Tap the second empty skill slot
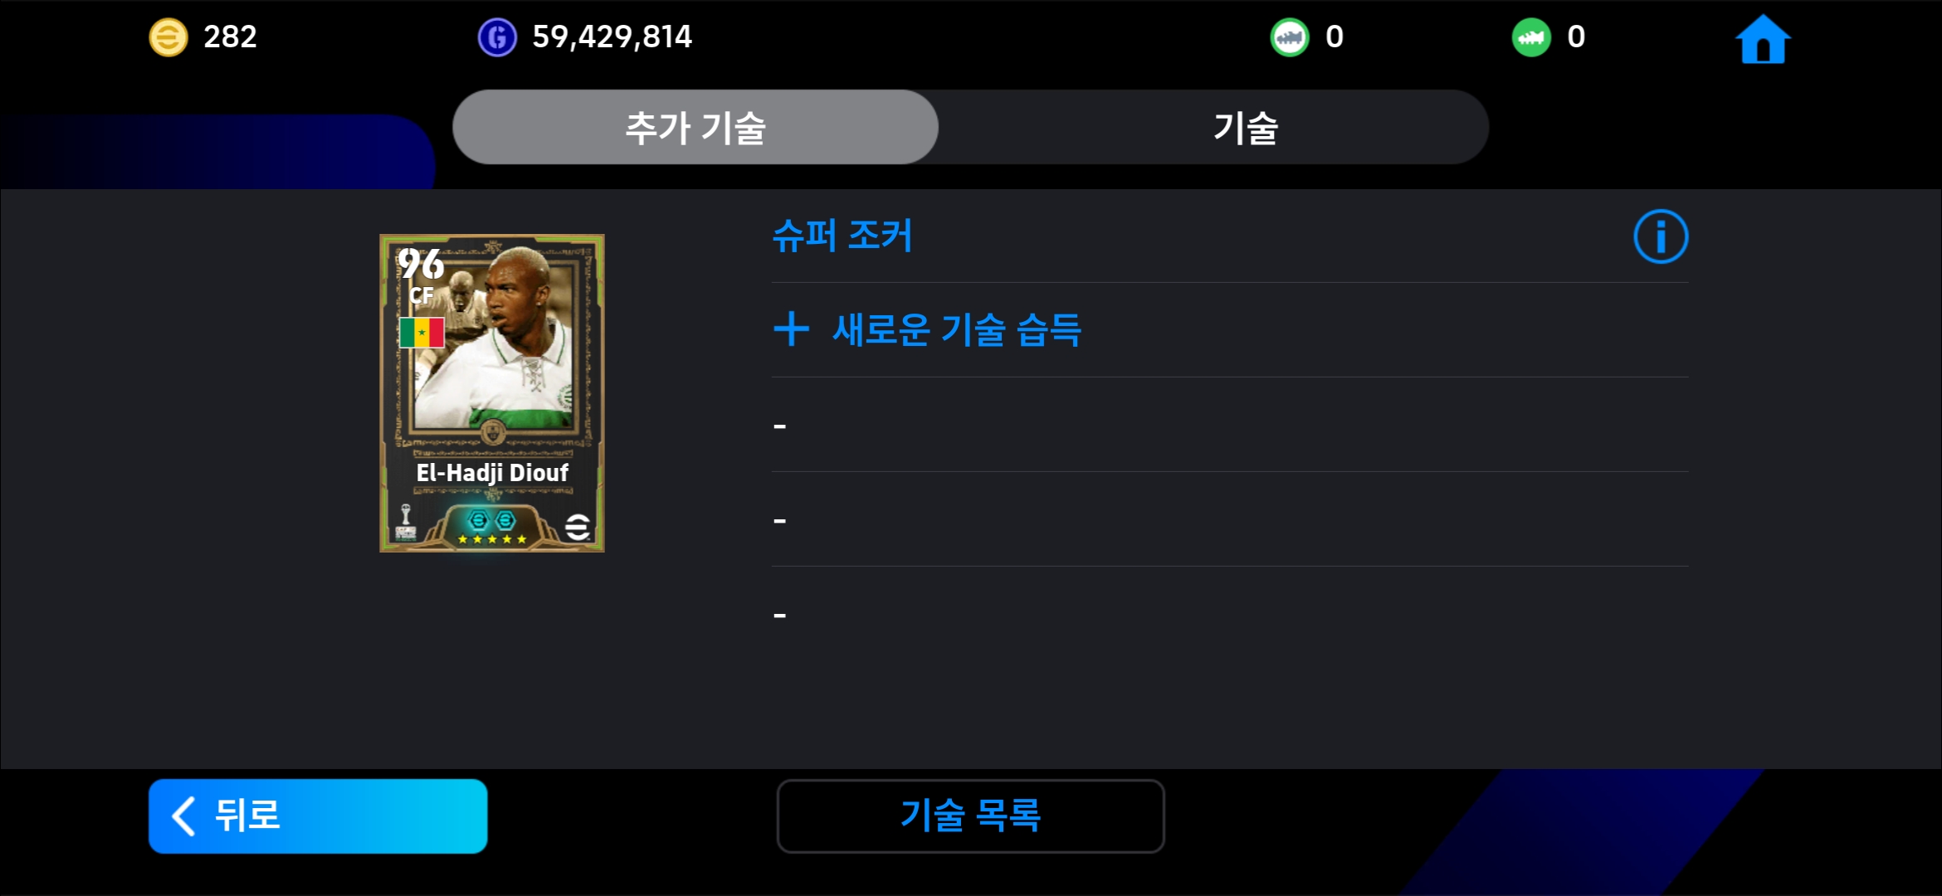Image resolution: width=1942 pixels, height=896 pixels. 1230,519
